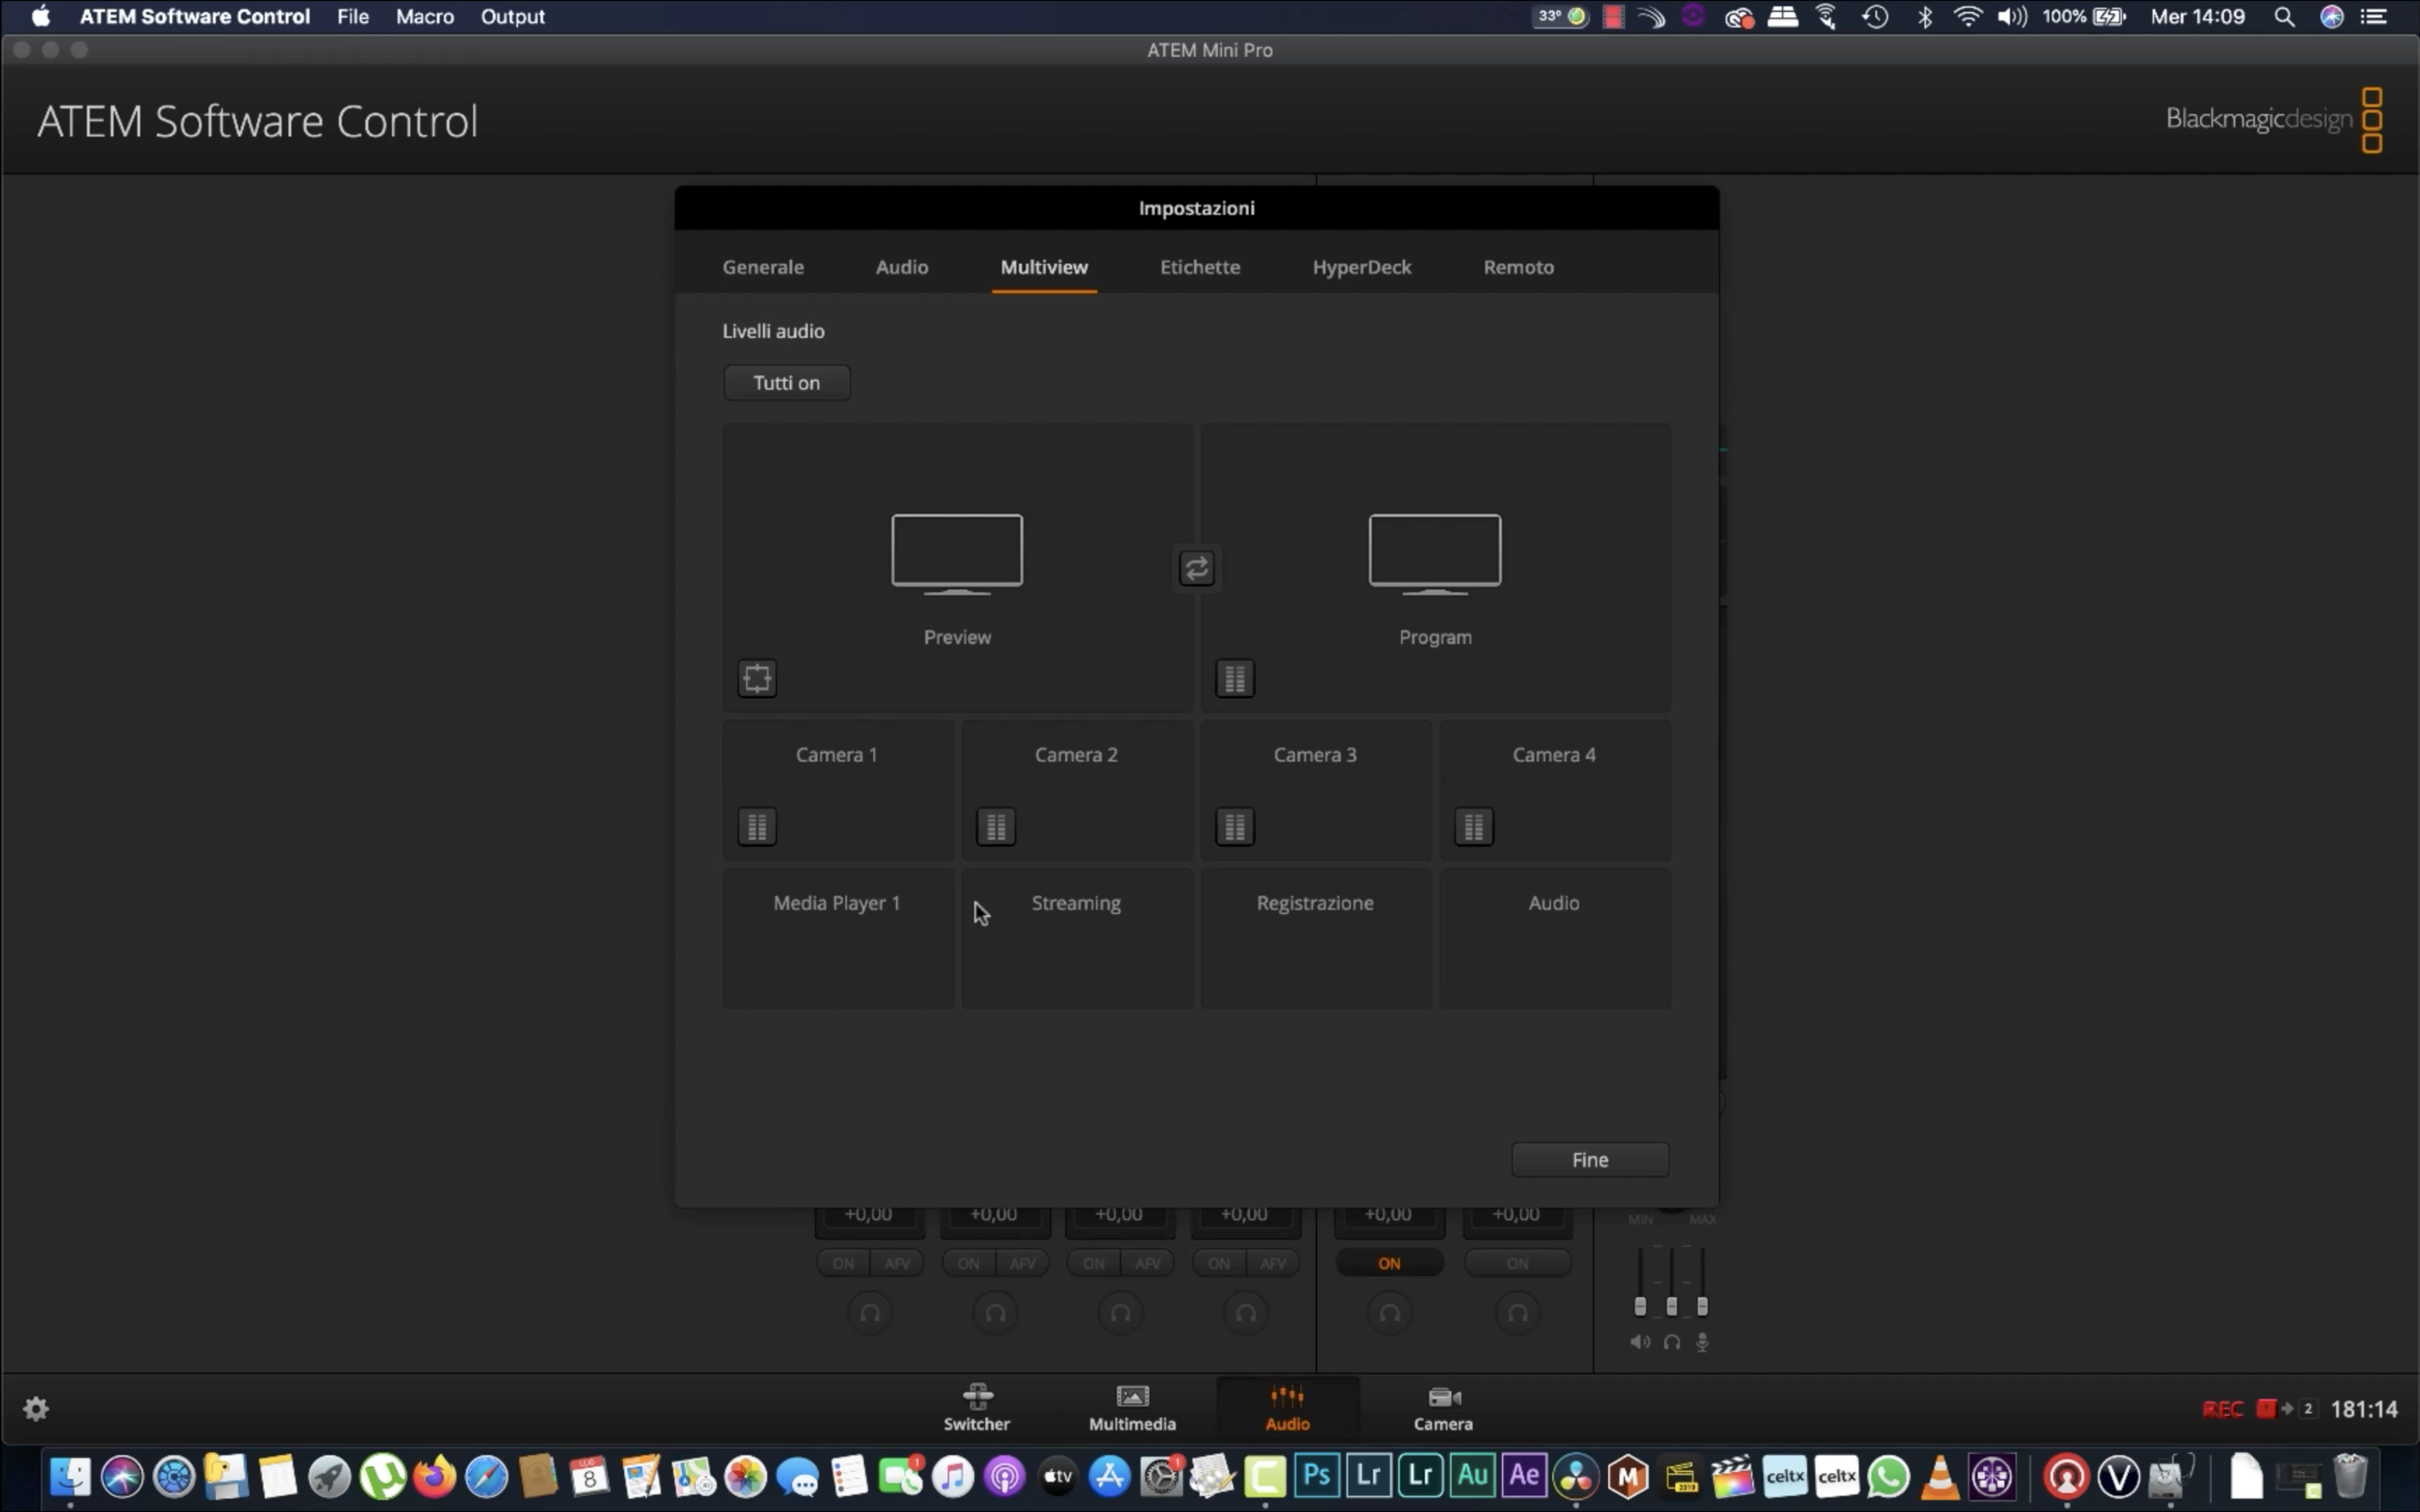
Task: Click the Tutti on button
Action: point(786,383)
